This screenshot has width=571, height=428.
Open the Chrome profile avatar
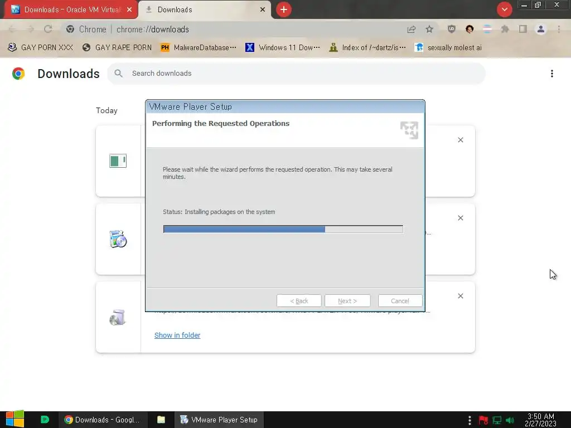541,29
